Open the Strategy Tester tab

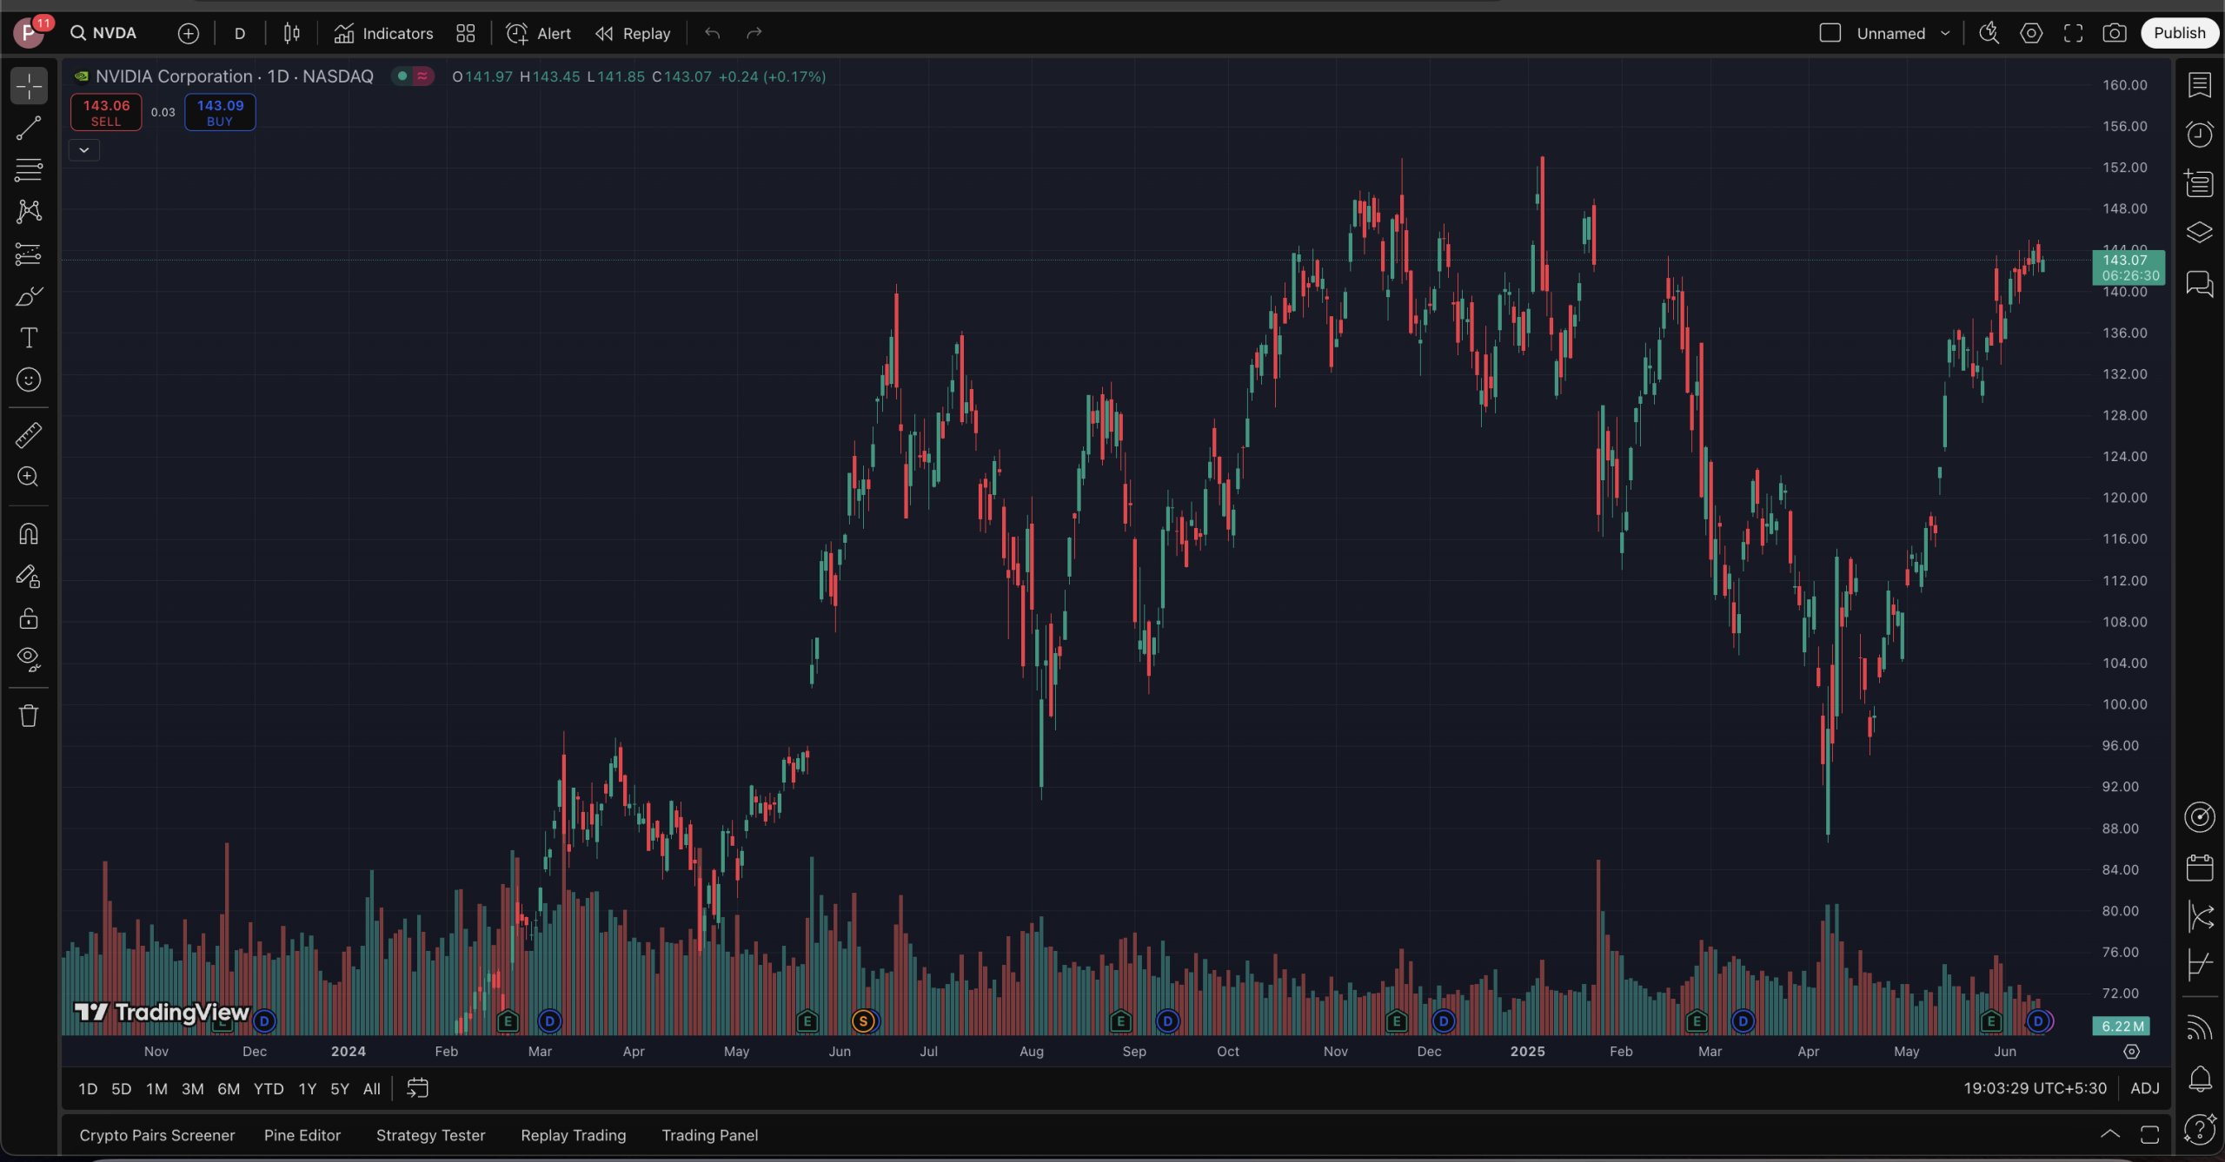coord(431,1135)
